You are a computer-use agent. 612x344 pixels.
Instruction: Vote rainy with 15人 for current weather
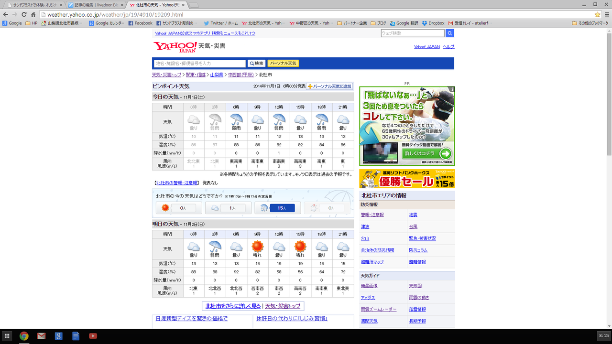coord(278,208)
